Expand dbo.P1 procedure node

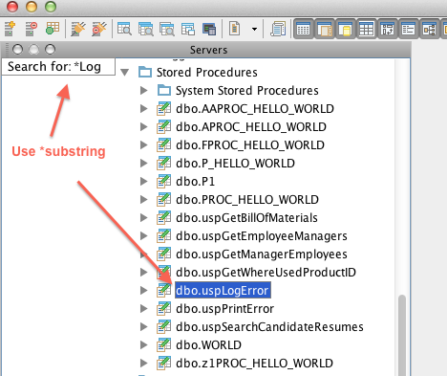tap(144, 182)
